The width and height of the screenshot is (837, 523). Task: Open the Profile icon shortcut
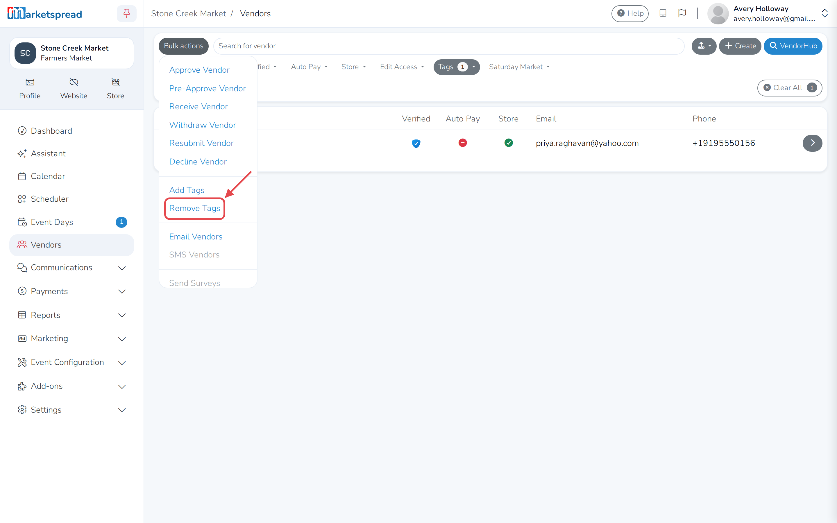pyautogui.click(x=30, y=89)
